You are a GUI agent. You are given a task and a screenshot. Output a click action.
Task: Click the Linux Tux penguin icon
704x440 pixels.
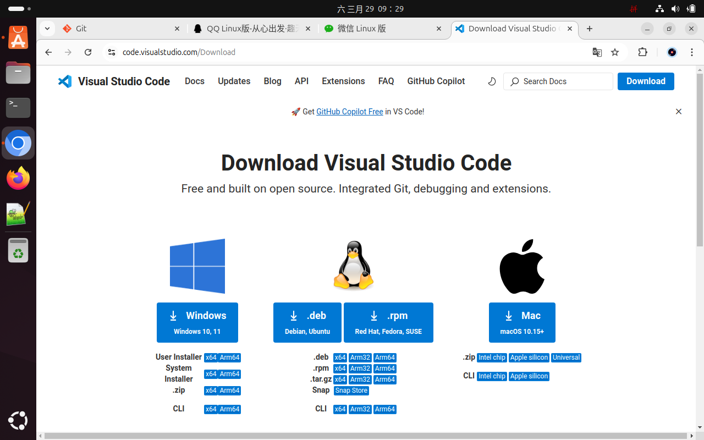pos(354,266)
